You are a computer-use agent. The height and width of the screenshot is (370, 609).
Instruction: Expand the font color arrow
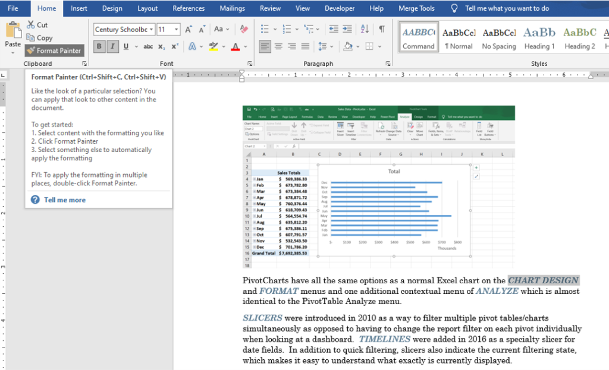[246, 46]
